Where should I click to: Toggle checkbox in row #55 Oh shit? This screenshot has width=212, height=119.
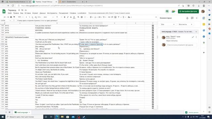click(153, 98)
